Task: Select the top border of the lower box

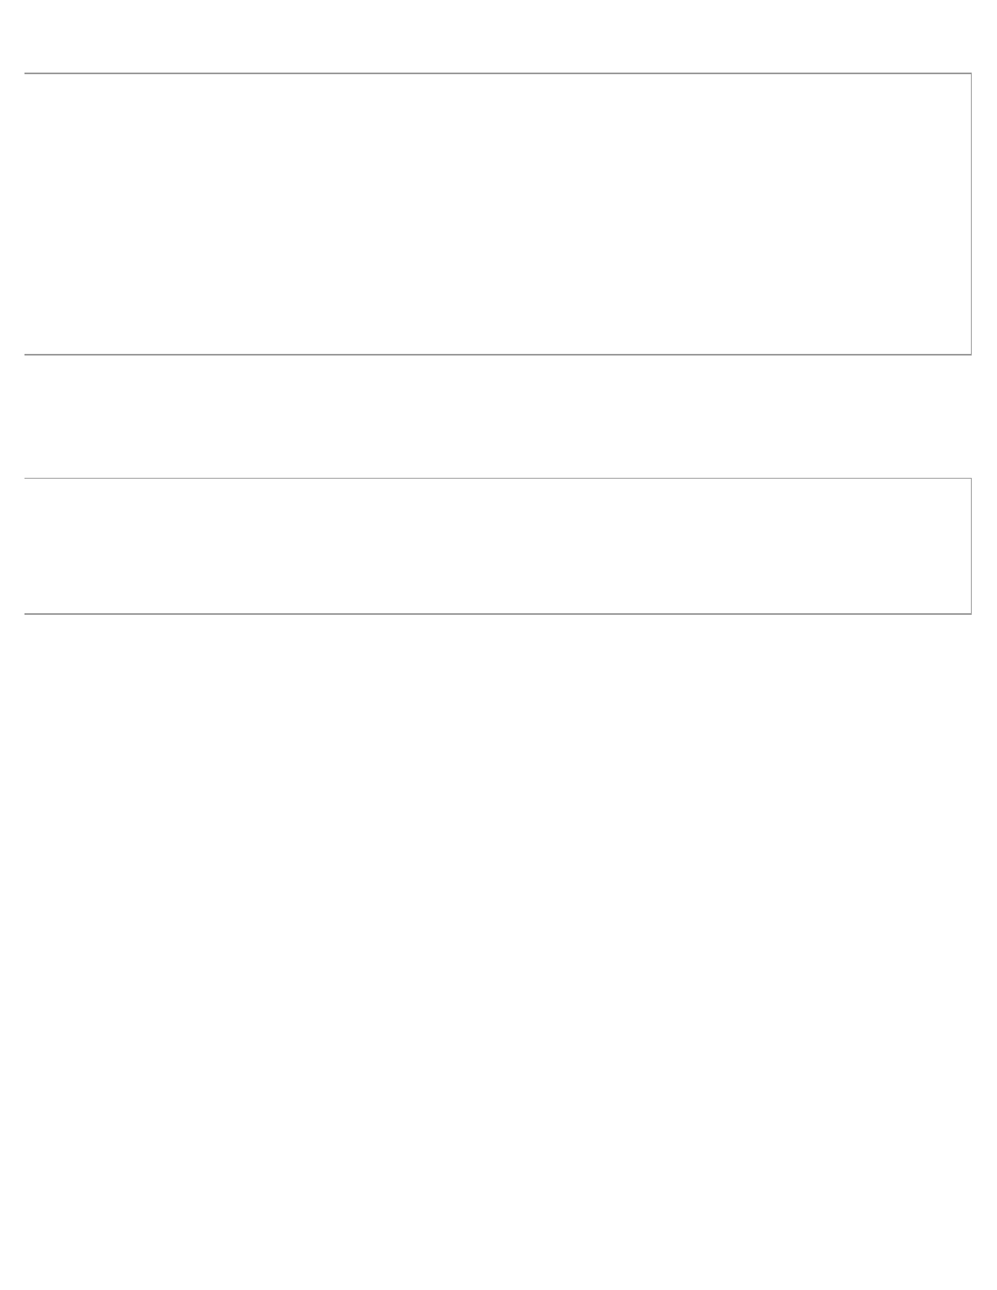Action: (x=498, y=478)
